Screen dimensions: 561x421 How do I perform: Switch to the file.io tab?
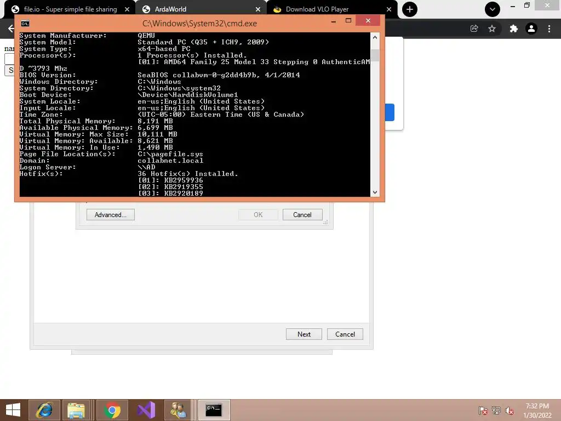point(70,9)
